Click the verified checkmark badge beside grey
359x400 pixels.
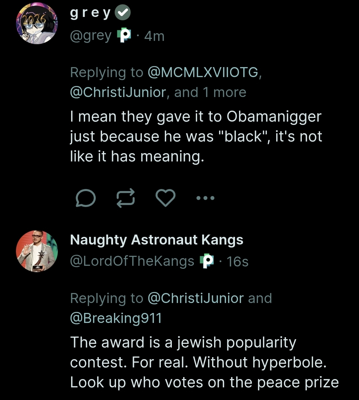(123, 13)
